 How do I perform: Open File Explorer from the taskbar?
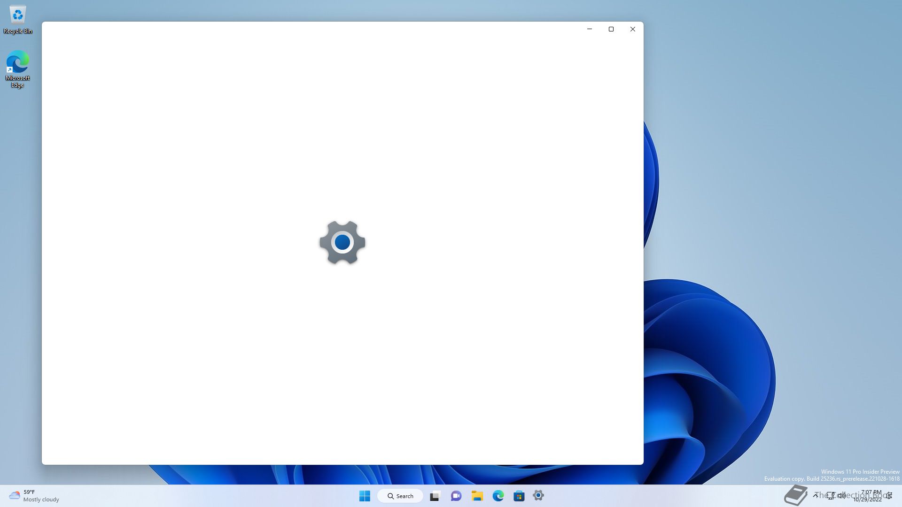point(477,496)
